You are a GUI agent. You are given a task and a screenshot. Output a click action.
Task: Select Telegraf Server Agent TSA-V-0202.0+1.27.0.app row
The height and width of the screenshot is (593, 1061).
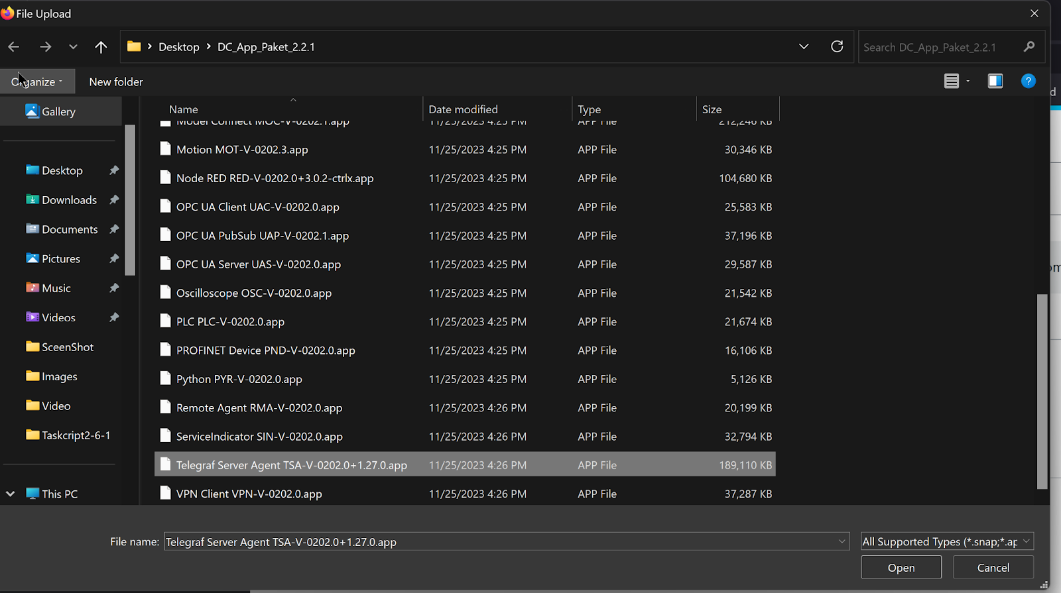[465, 465]
